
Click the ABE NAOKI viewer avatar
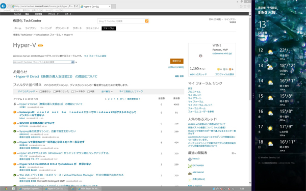tap(190, 173)
